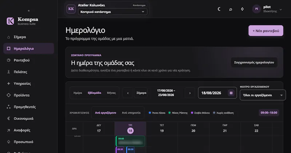The image size is (291, 153).
Task: Click the home icon next to Σήμερα
Action: click(8, 37)
